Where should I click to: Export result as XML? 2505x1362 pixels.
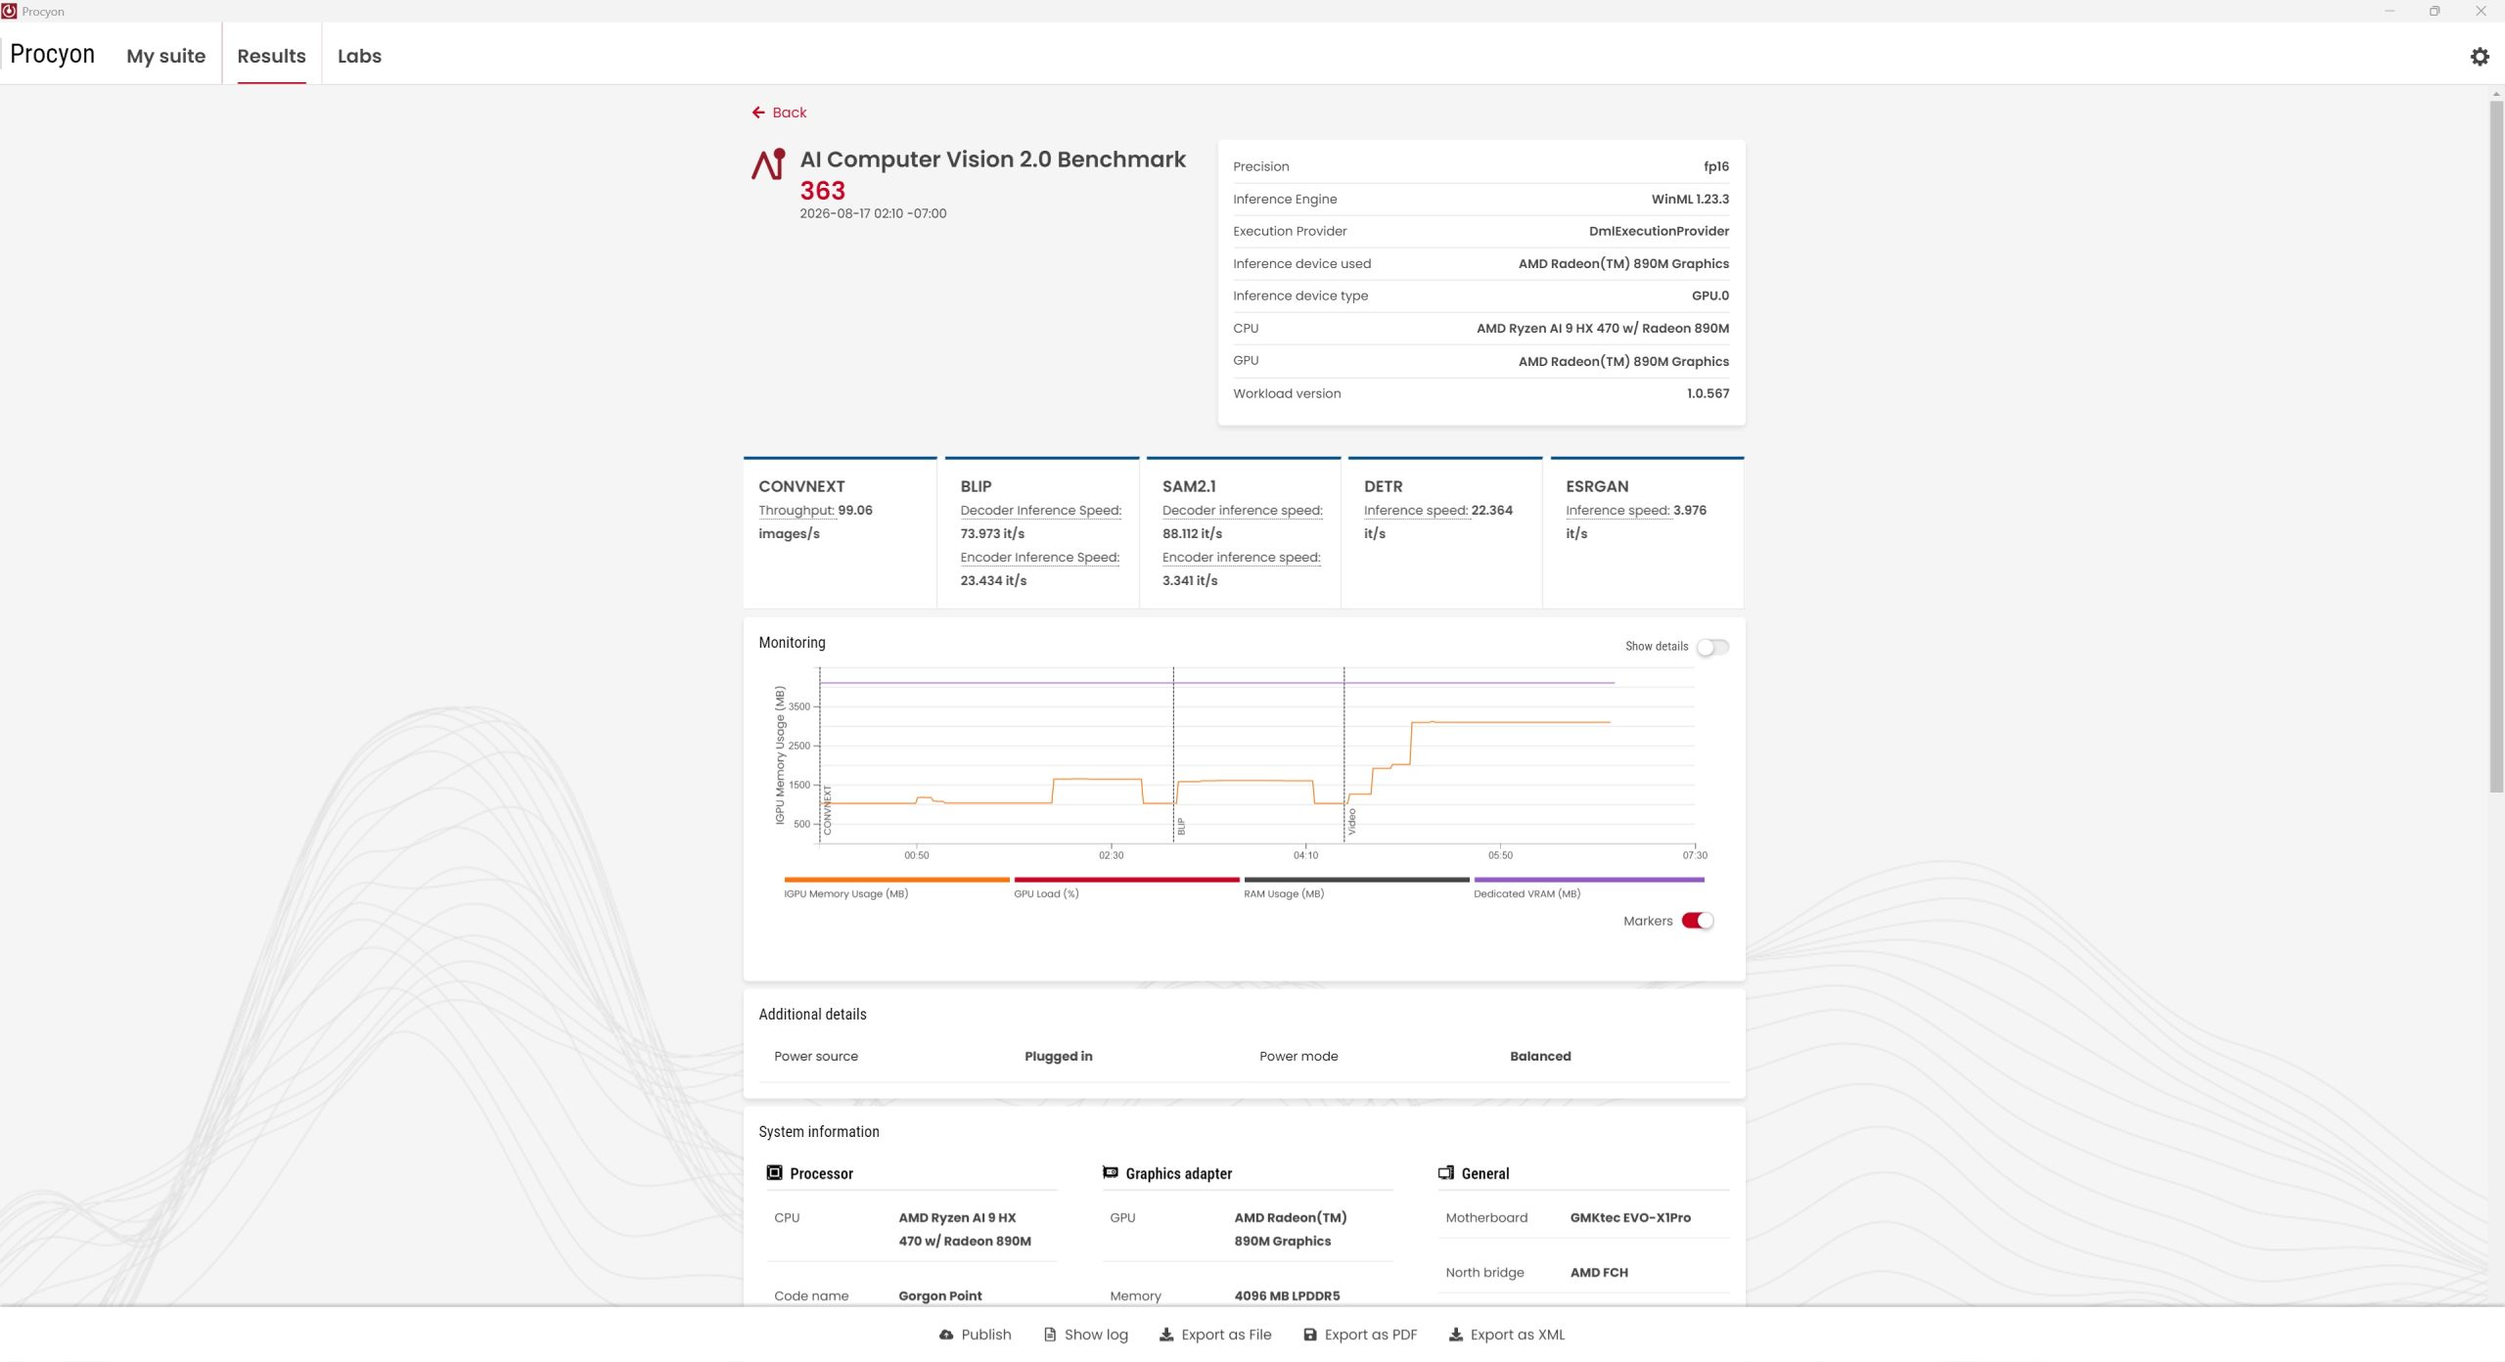pyautogui.click(x=1506, y=1335)
